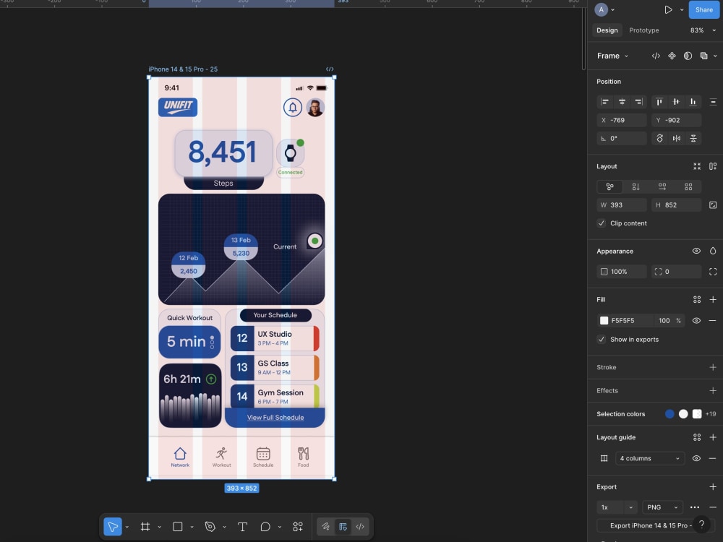The image size is (723, 542).
Task: Add a Stroke with plus button
Action: (x=713, y=367)
